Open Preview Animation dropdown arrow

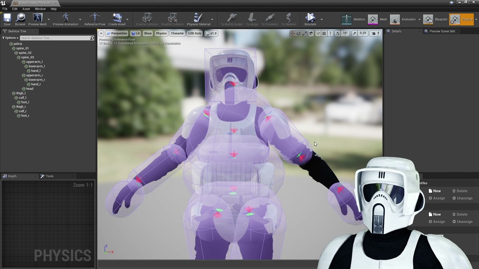(80, 19)
